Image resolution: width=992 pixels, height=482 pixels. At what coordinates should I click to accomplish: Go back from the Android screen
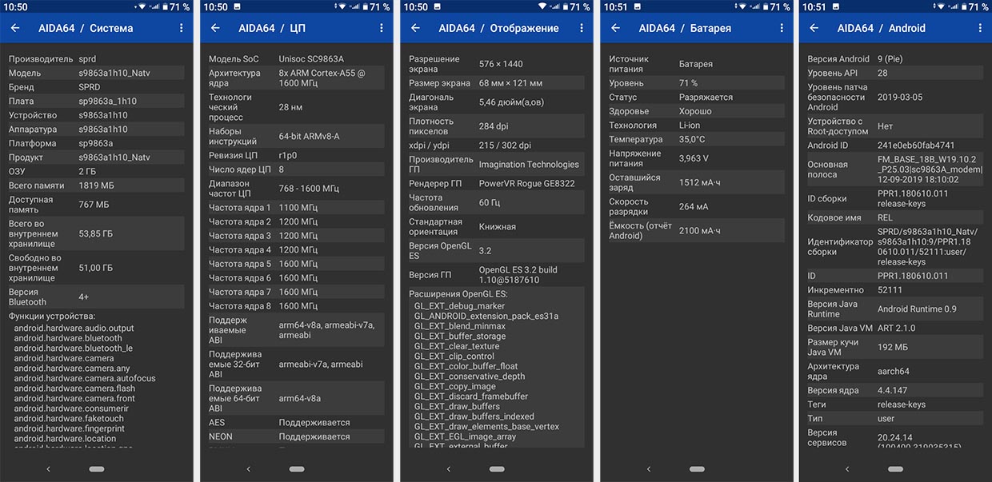[814, 28]
